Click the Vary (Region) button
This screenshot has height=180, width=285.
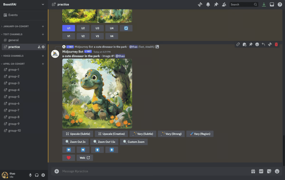(200, 134)
